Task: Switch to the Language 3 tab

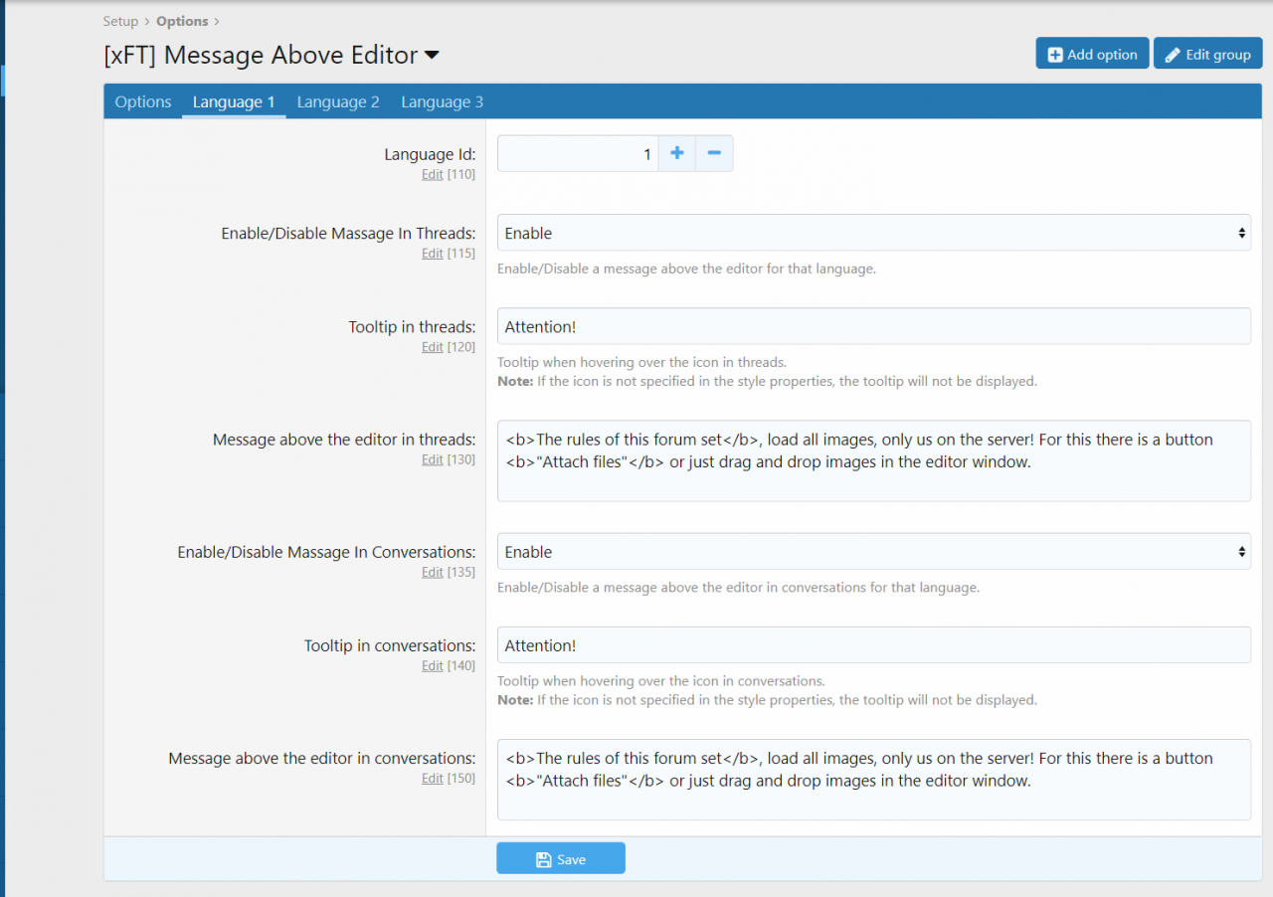Action: click(443, 102)
